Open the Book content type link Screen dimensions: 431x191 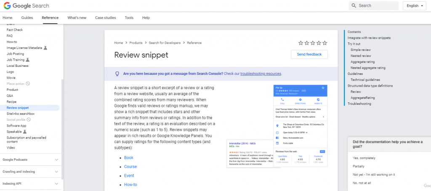129,158
